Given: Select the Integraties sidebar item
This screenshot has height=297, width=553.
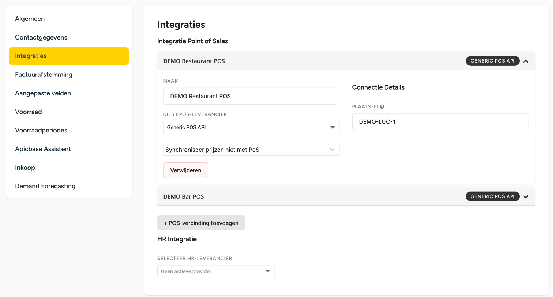Looking at the screenshot, I should coord(69,56).
